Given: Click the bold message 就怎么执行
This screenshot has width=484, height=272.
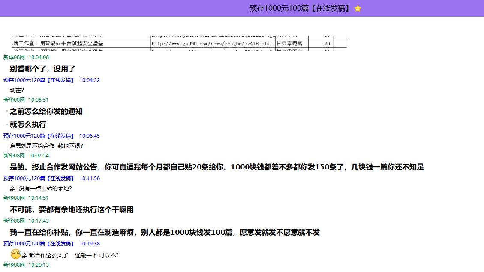Looking at the screenshot, I should (28, 124).
